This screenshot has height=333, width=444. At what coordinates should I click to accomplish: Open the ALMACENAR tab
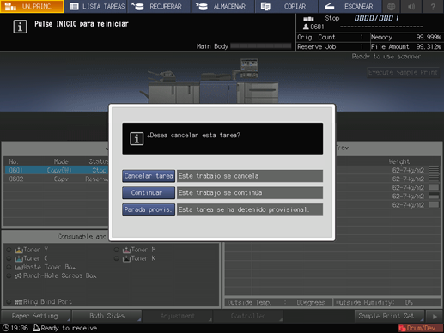[223, 6]
